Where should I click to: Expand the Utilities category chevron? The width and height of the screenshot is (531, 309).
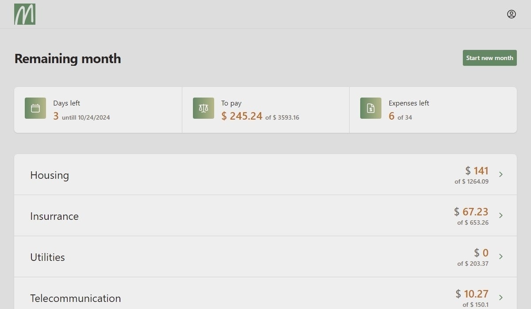click(501, 256)
